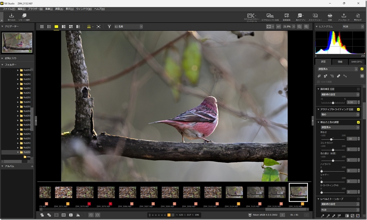Select the 2-image compare view icon
This screenshot has height=220, width=367.
[x=63, y=26]
